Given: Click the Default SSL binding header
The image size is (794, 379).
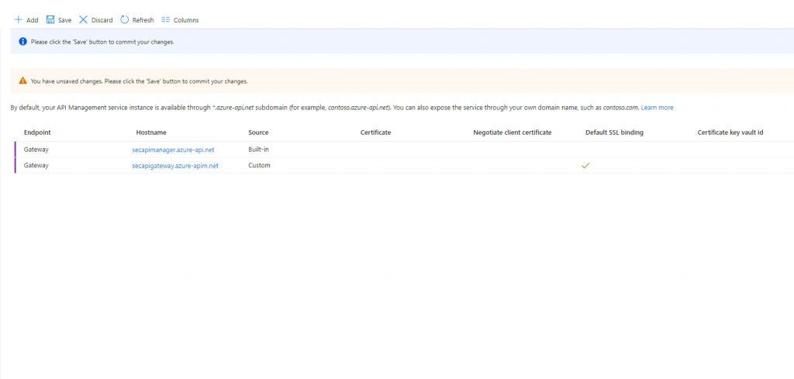Looking at the screenshot, I should (614, 133).
